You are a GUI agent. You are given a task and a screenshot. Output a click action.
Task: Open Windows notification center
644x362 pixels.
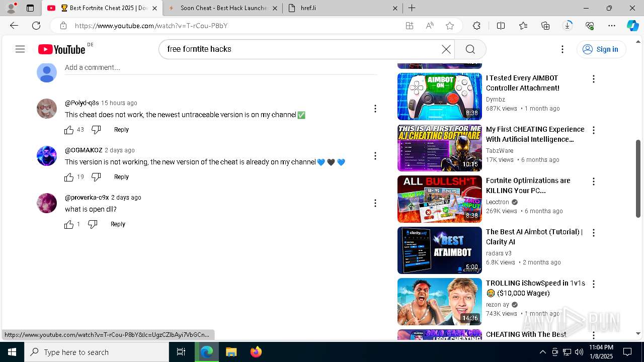point(627,352)
